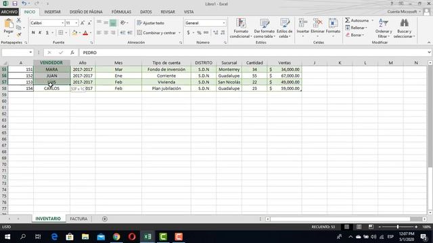Click the borders icon in Fuente group
433x243 pixels.
[61, 33]
